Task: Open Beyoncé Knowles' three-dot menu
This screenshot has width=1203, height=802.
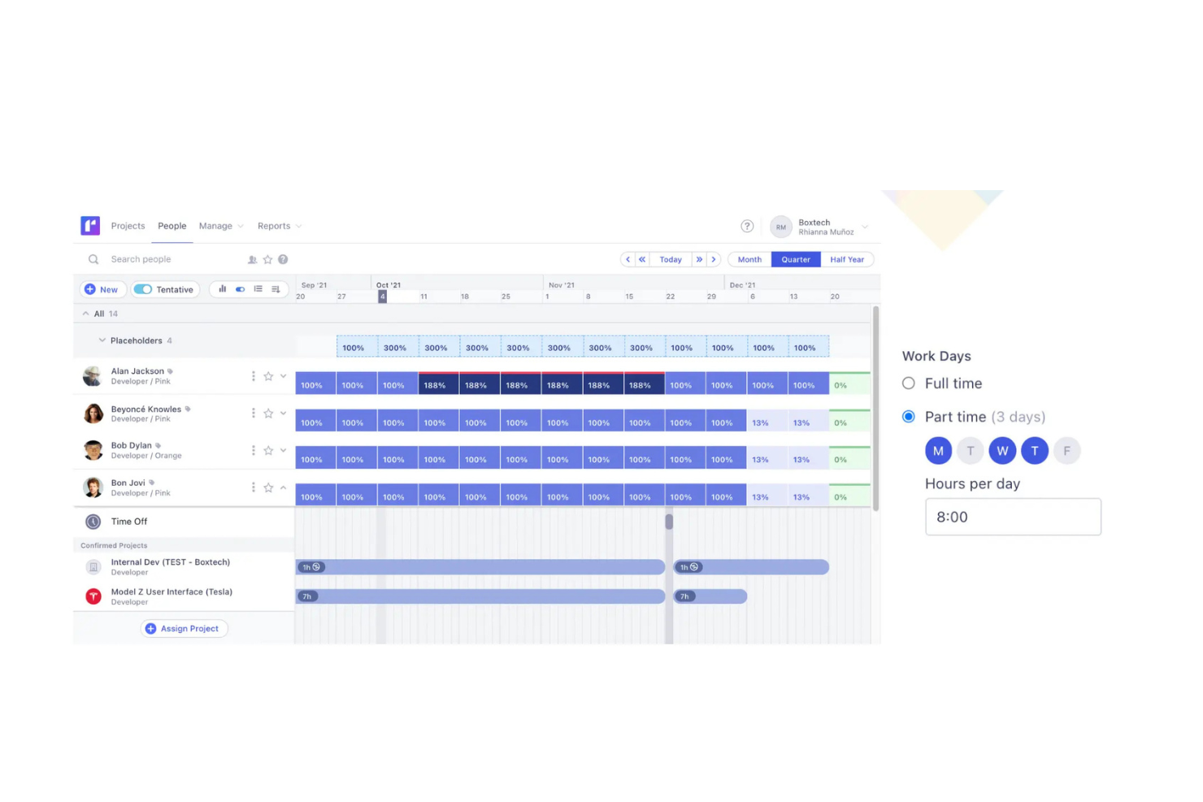Action: (x=254, y=414)
